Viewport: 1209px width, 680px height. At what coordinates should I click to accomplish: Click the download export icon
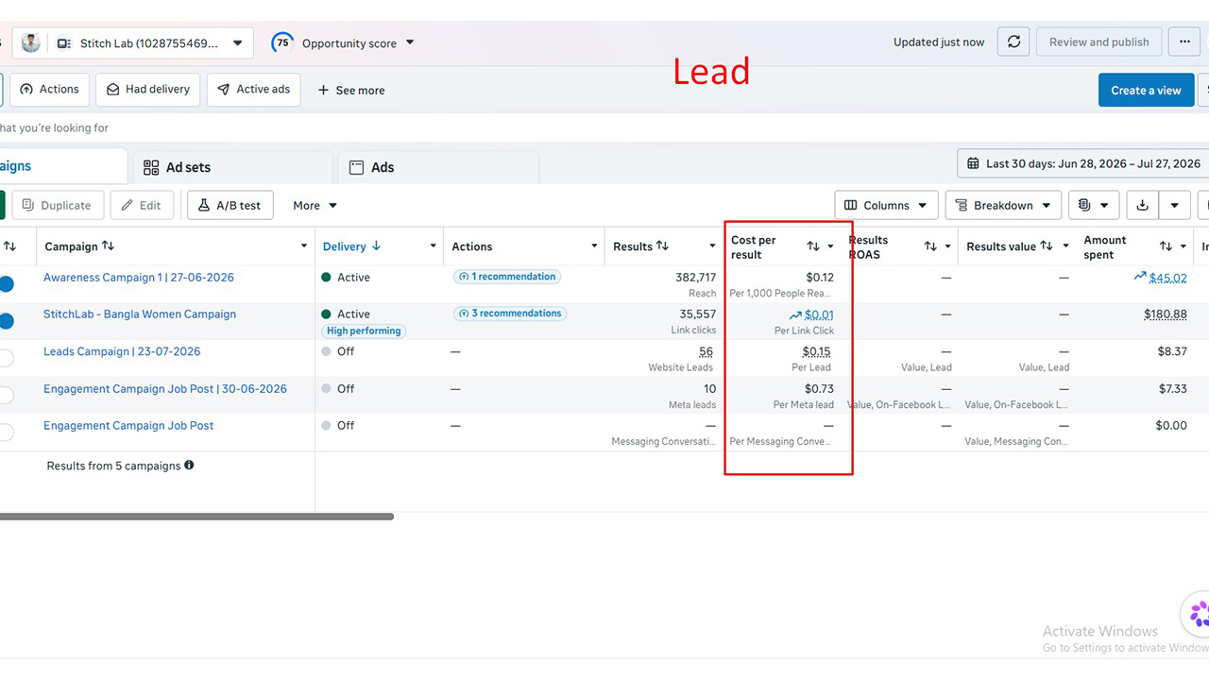(1142, 205)
